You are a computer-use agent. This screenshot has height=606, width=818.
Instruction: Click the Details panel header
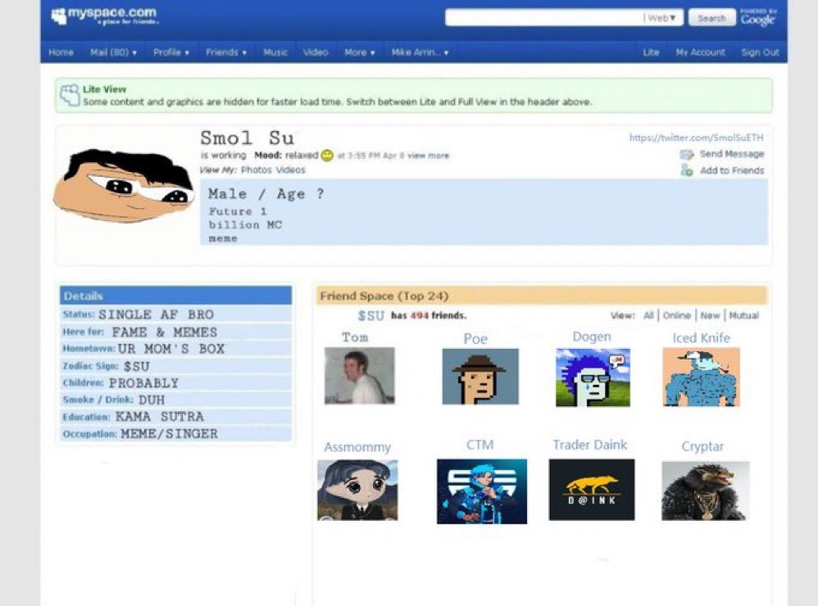pyautogui.click(x=175, y=296)
